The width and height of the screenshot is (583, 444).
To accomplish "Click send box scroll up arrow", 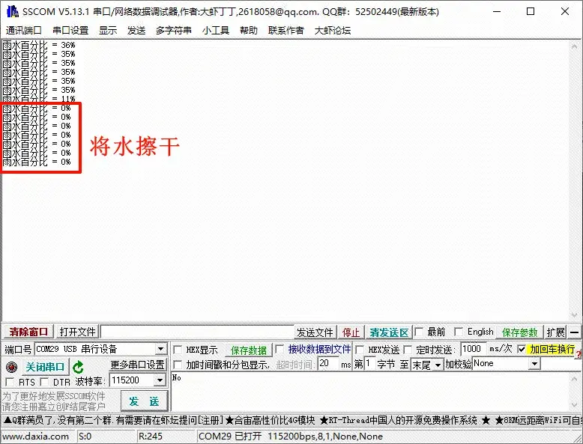I will click(575, 379).
